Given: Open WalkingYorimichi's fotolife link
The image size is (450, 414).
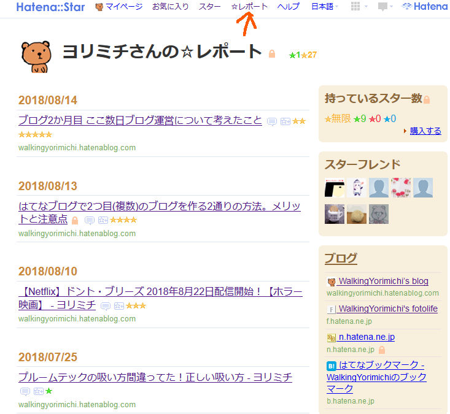Looking at the screenshot, I should coord(388,309).
